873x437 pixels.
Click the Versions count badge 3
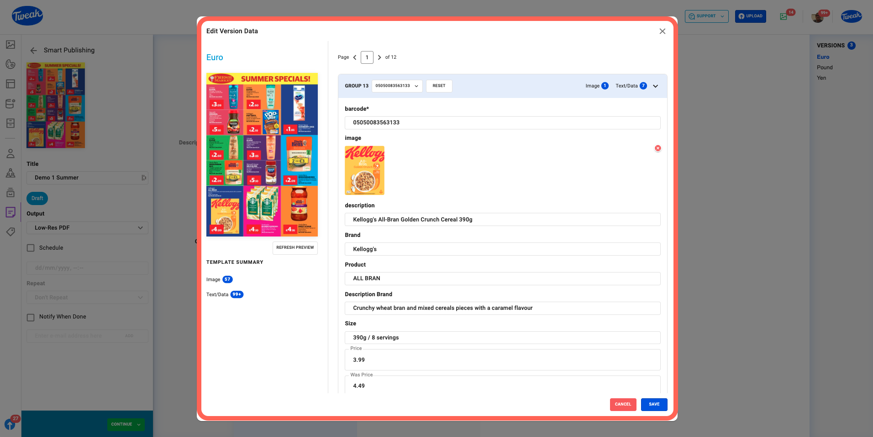tap(852, 46)
